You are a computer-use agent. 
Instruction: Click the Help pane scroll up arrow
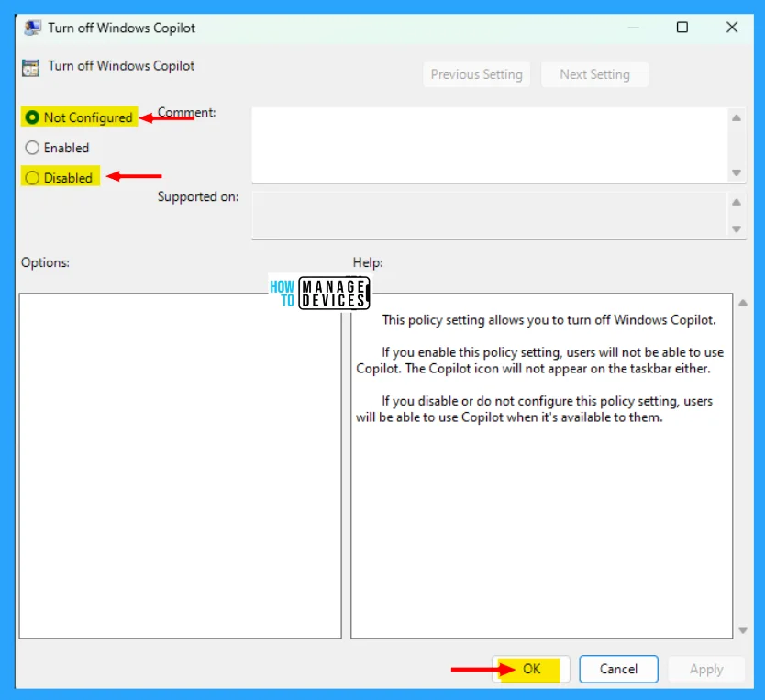point(743,303)
